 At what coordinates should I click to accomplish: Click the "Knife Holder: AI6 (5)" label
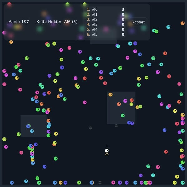(57, 22)
